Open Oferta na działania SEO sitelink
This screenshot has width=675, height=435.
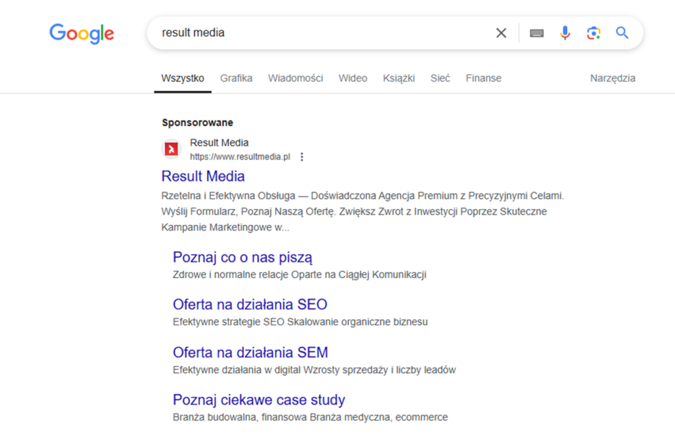(x=250, y=304)
